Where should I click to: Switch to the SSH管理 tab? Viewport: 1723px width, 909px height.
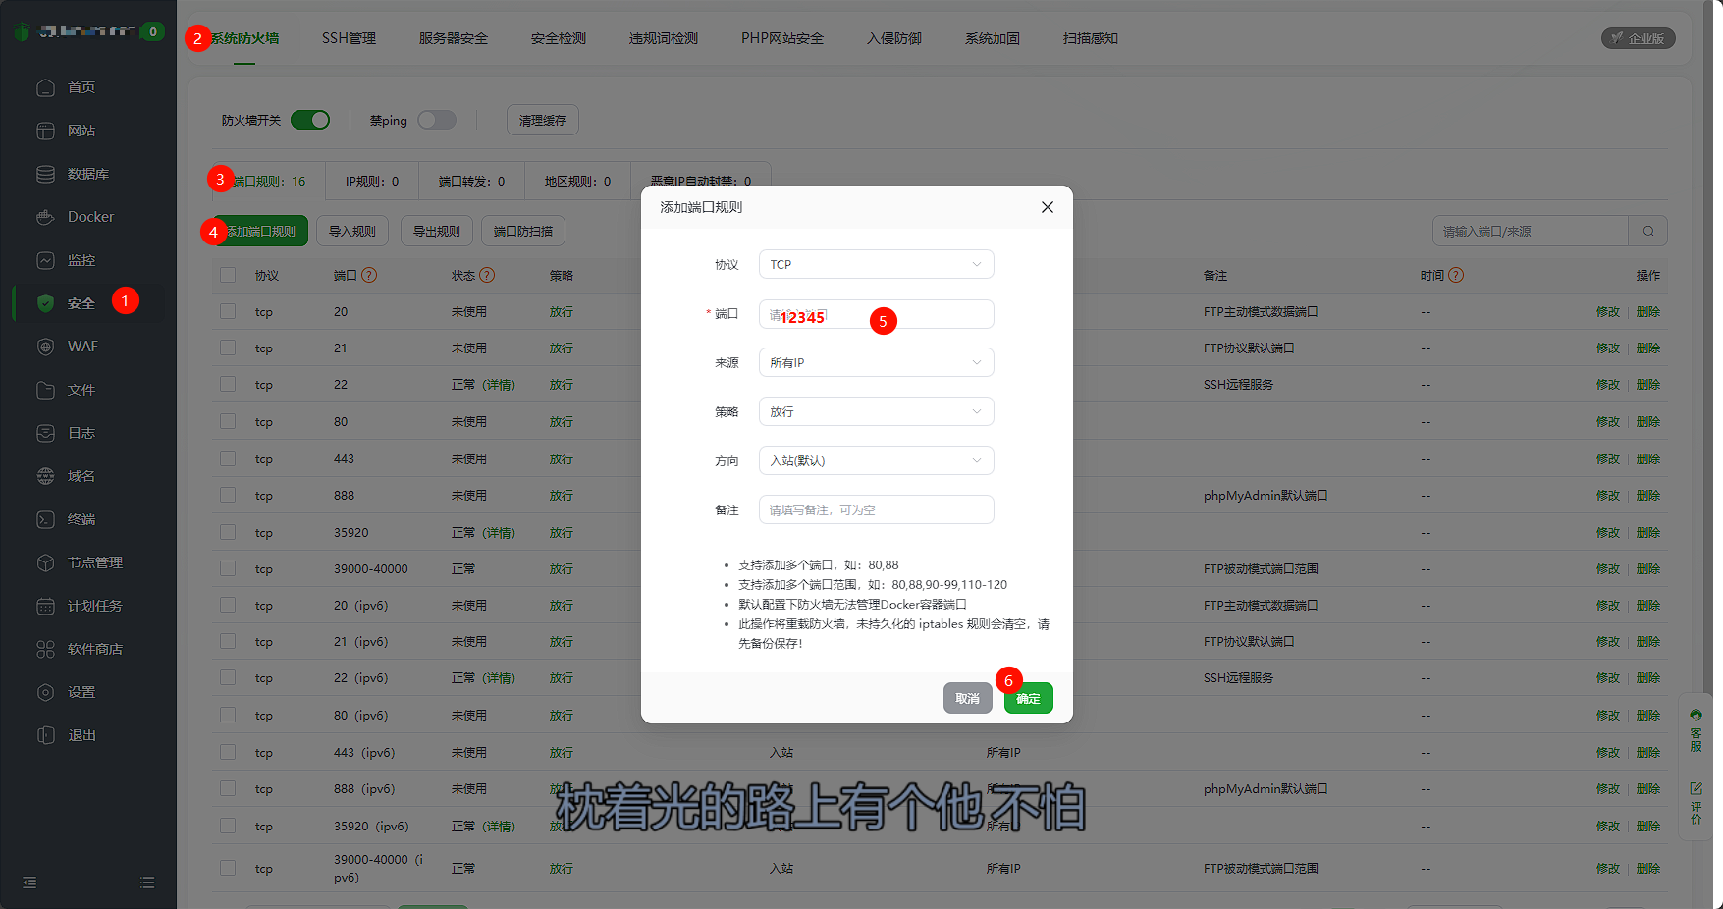pyautogui.click(x=349, y=38)
